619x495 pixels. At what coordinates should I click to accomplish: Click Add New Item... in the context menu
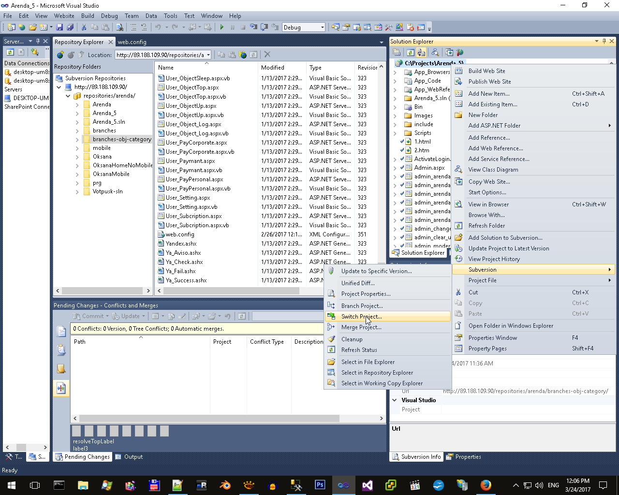(x=534, y=94)
